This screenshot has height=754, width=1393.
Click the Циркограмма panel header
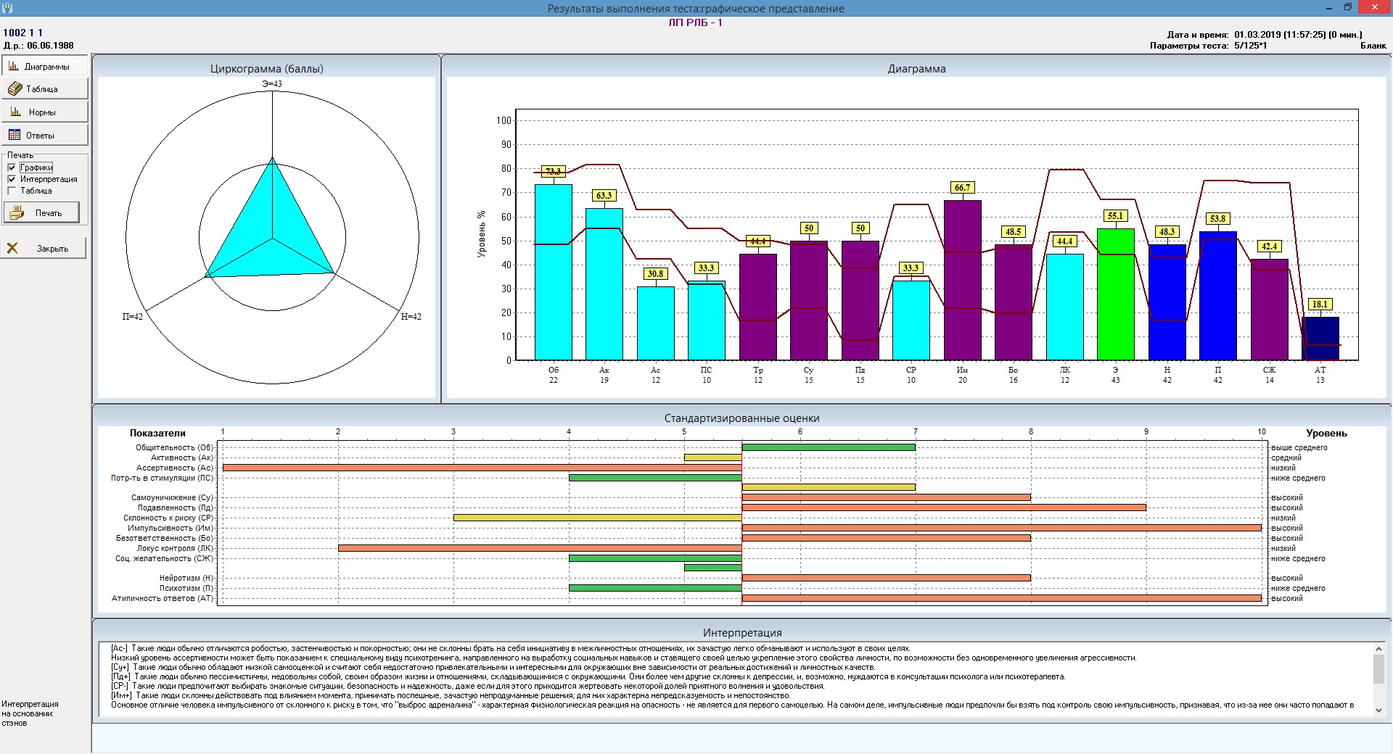[266, 69]
